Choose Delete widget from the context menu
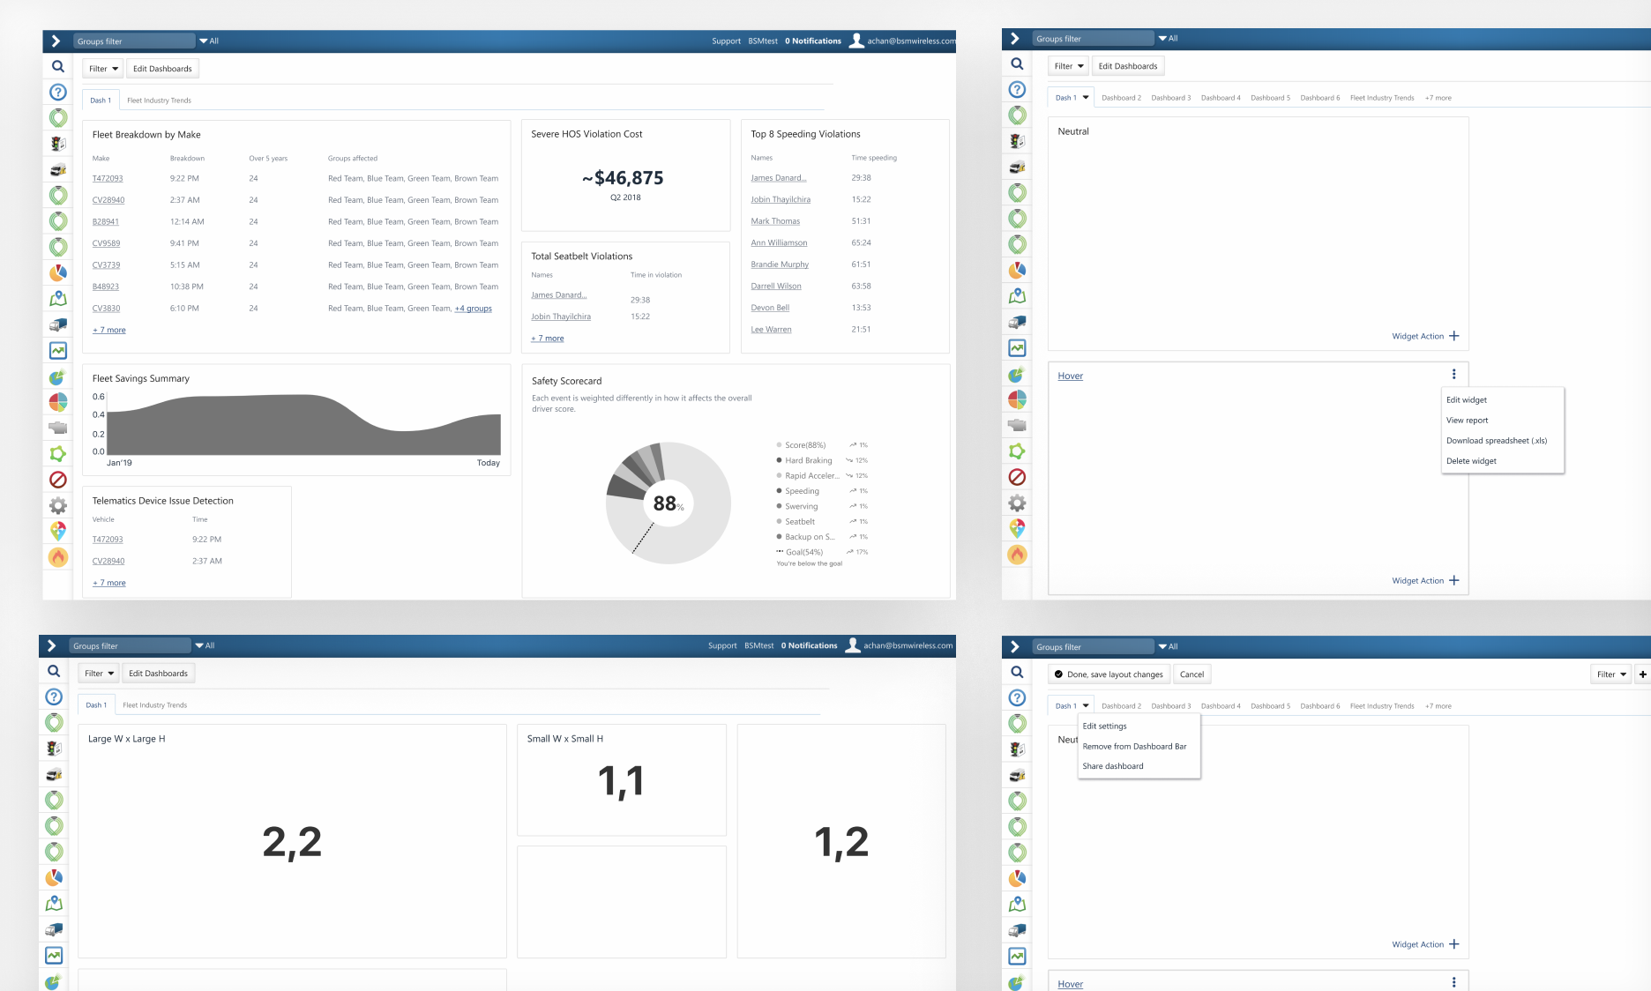Viewport: 1651px width, 991px height. 1471,461
